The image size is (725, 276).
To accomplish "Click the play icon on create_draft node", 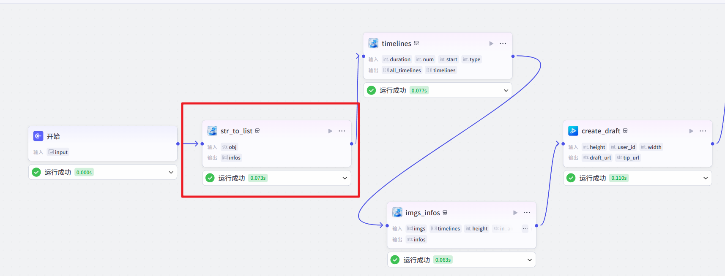I will click(x=691, y=131).
